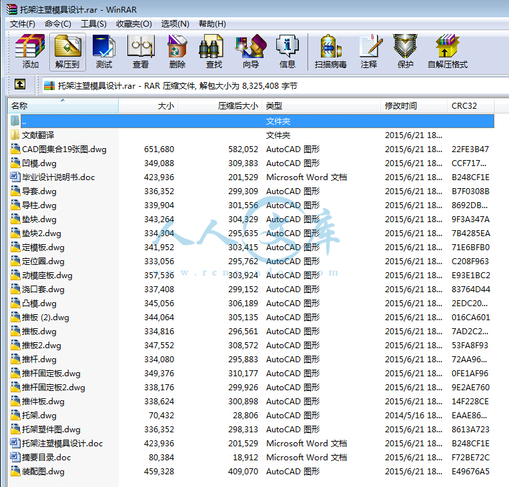Click date 2014/5/16 of 托架.dwg
The image size is (509, 487).
coord(413,415)
